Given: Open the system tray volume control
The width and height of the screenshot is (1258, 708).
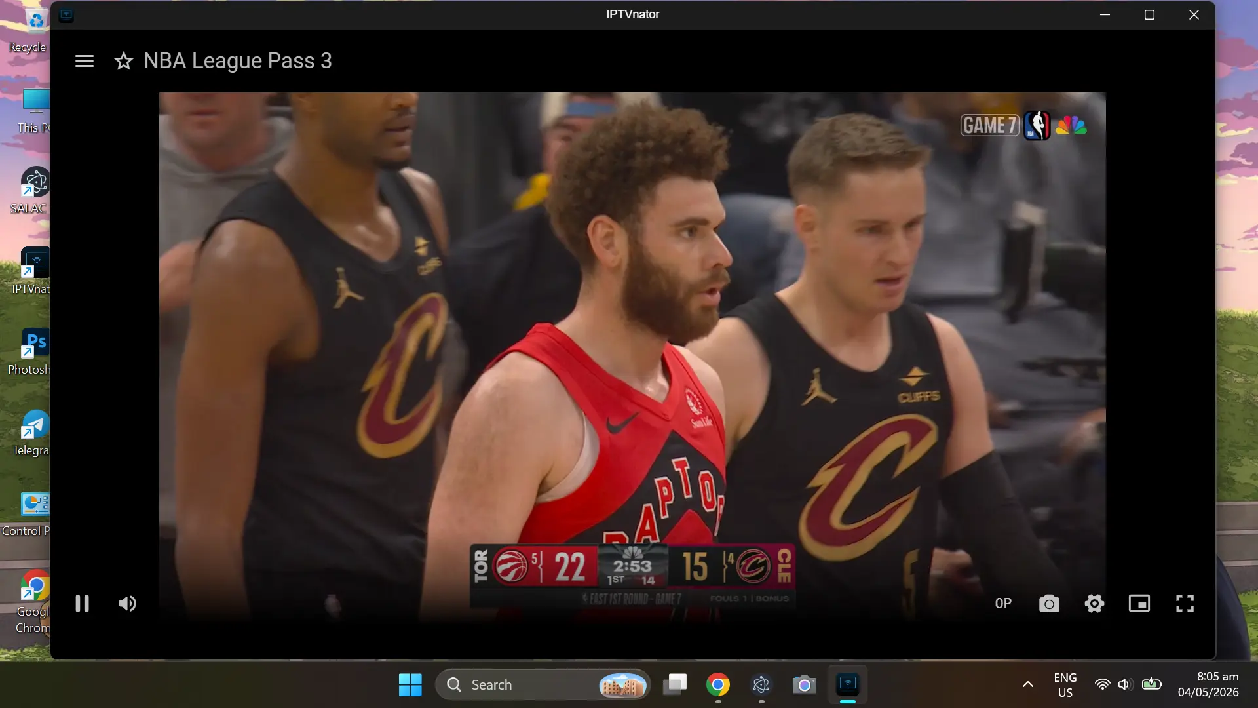Looking at the screenshot, I should coord(1126,684).
